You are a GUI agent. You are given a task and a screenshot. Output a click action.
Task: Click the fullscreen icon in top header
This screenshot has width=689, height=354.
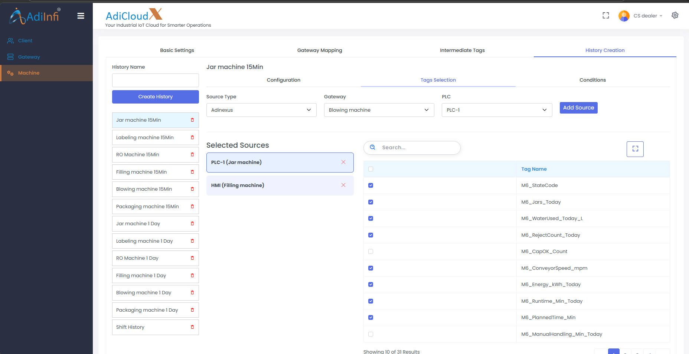[x=605, y=16]
